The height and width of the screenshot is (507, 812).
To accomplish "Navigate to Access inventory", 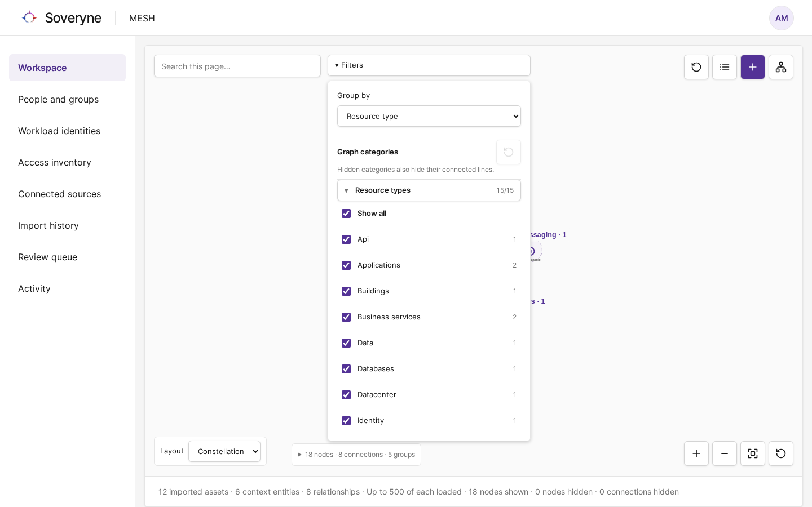I will coord(67,162).
